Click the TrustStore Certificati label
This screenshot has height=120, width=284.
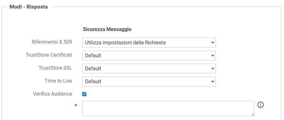coord(49,55)
